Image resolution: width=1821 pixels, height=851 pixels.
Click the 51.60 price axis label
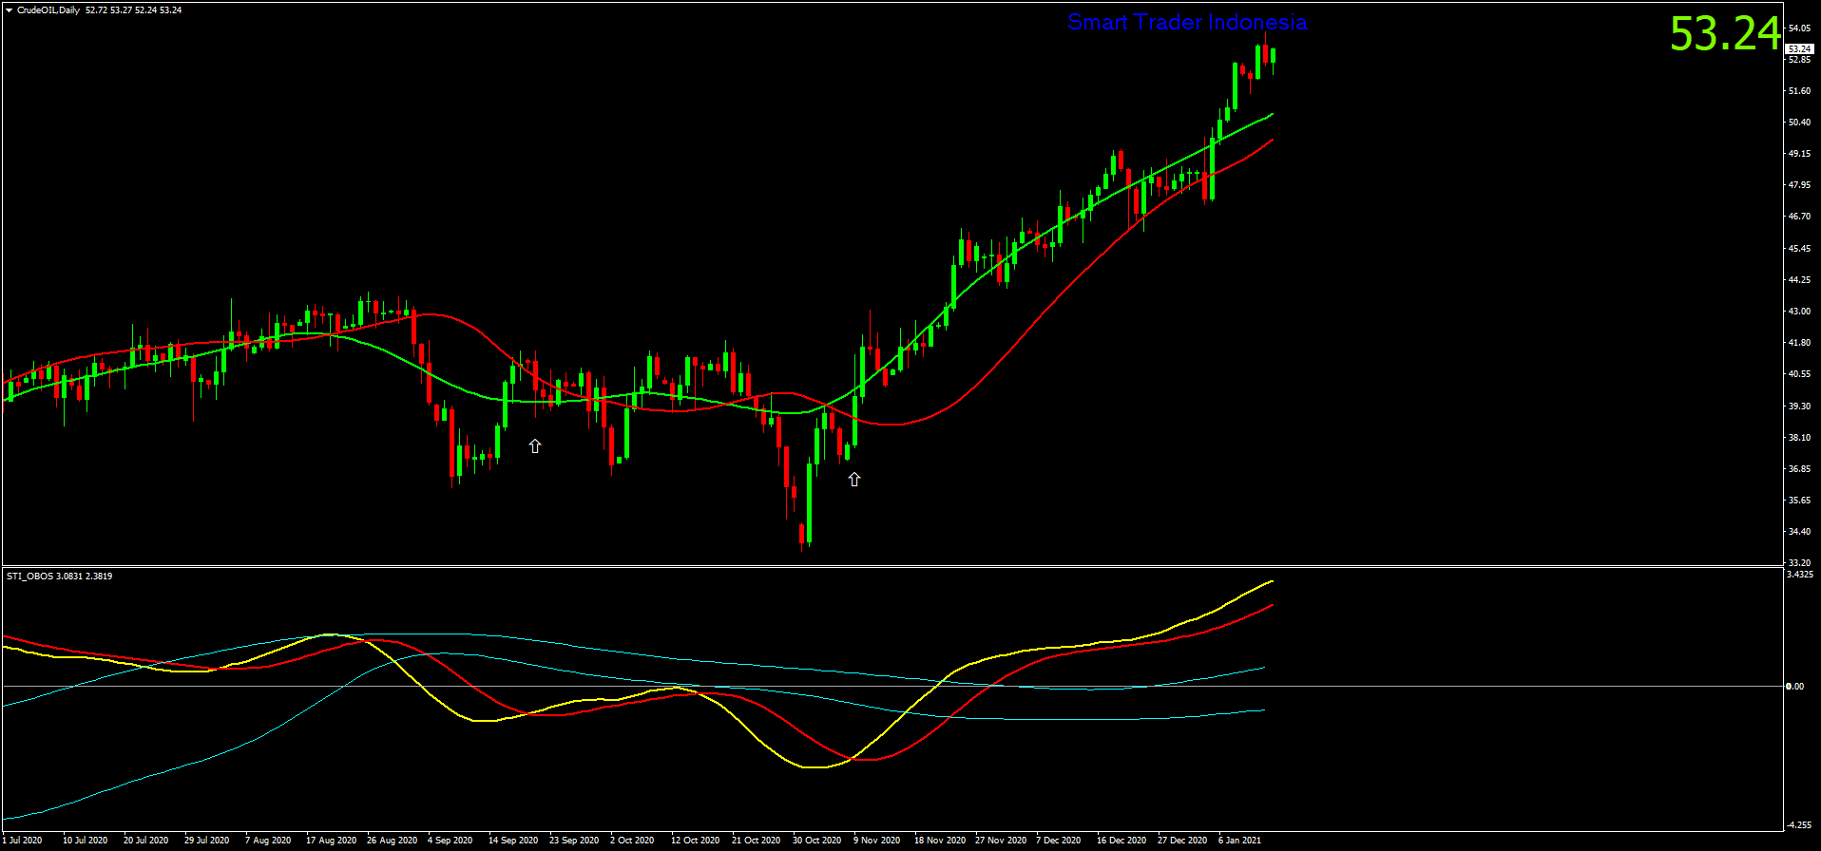1799,91
